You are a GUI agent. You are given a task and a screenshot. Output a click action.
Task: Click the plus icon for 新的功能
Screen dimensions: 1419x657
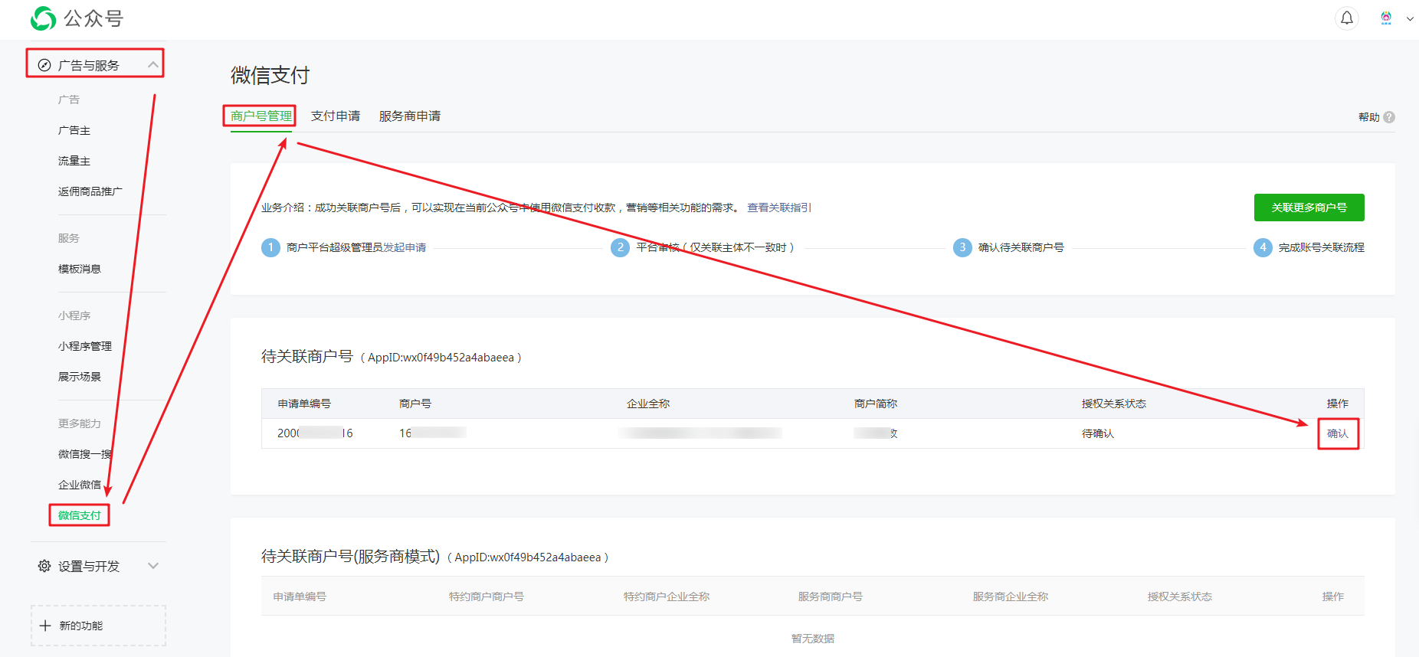pyautogui.click(x=45, y=626)
